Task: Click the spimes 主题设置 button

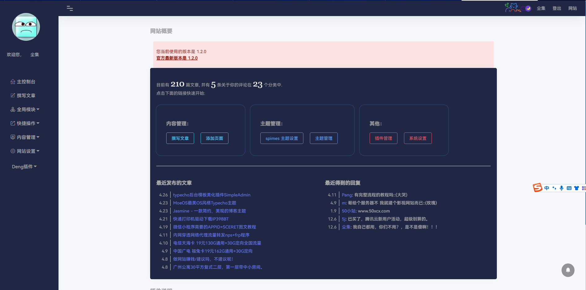Action: pos(281,138)
